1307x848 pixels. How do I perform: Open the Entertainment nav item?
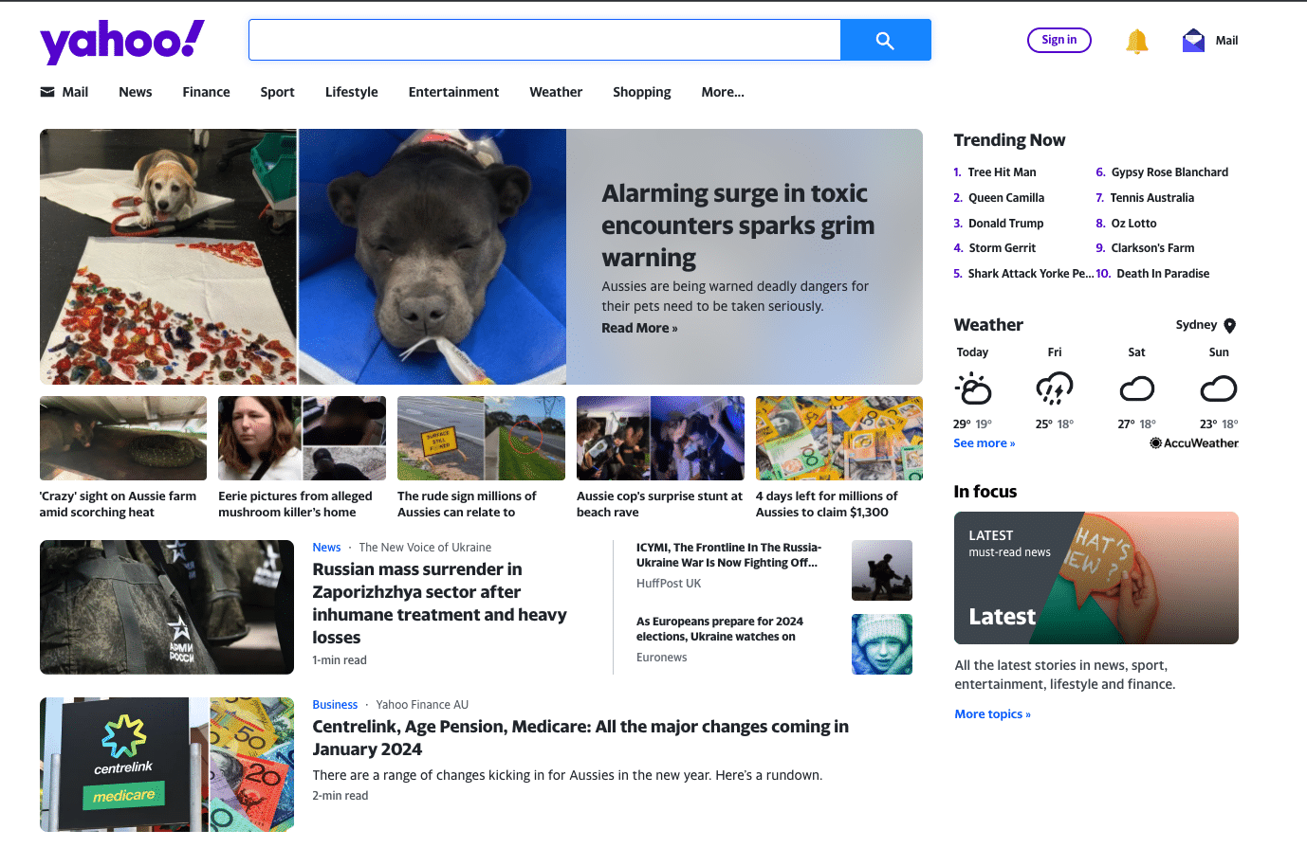(x=453, y=92)
